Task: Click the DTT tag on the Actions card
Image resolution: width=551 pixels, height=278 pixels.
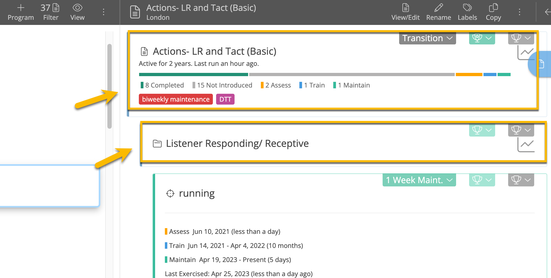Action: pyautogui.click(x=225, y=99)
